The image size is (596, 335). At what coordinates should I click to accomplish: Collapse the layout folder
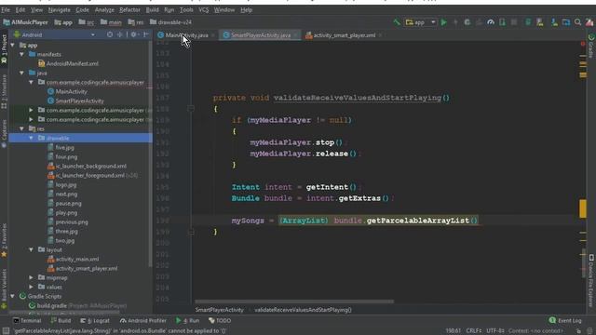point(31,250)
